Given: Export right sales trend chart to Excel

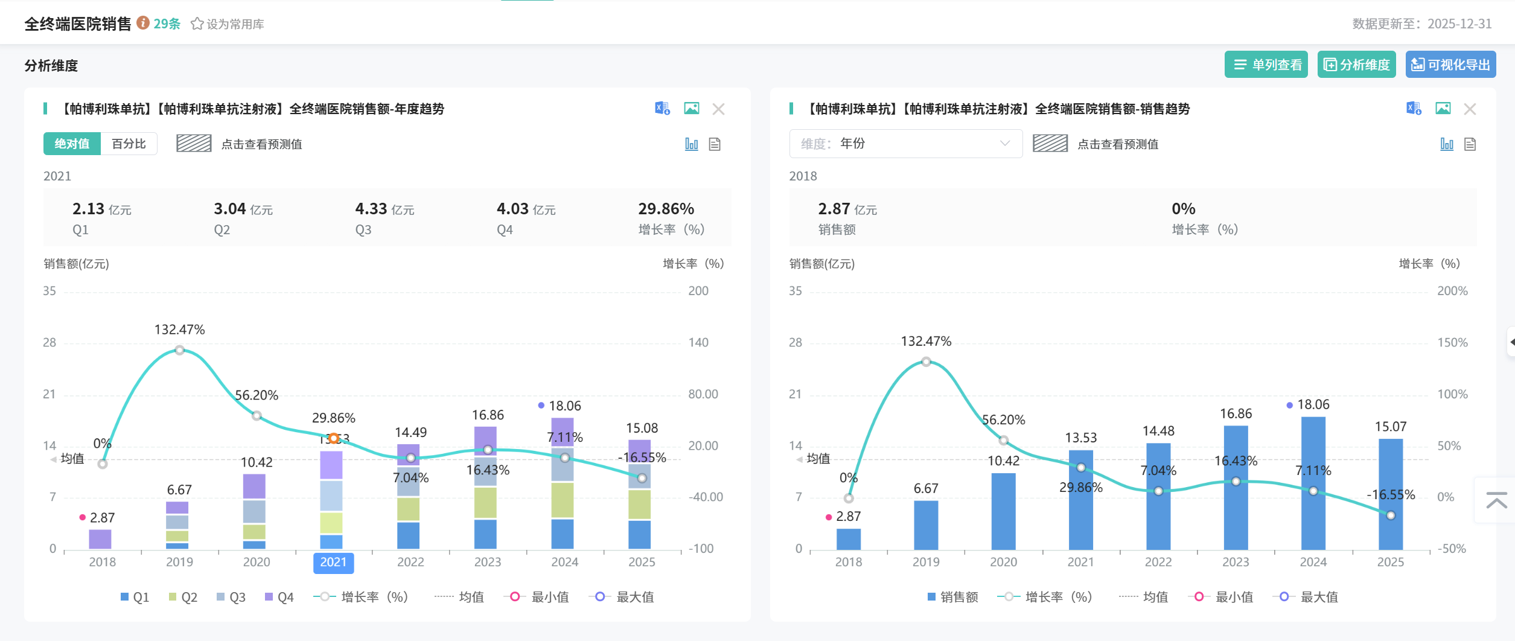Looking at the screenshot, I should (1414, 109).
